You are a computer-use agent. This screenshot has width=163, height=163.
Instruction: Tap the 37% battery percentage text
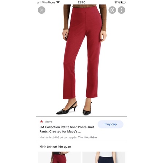[x=117, y=2]
